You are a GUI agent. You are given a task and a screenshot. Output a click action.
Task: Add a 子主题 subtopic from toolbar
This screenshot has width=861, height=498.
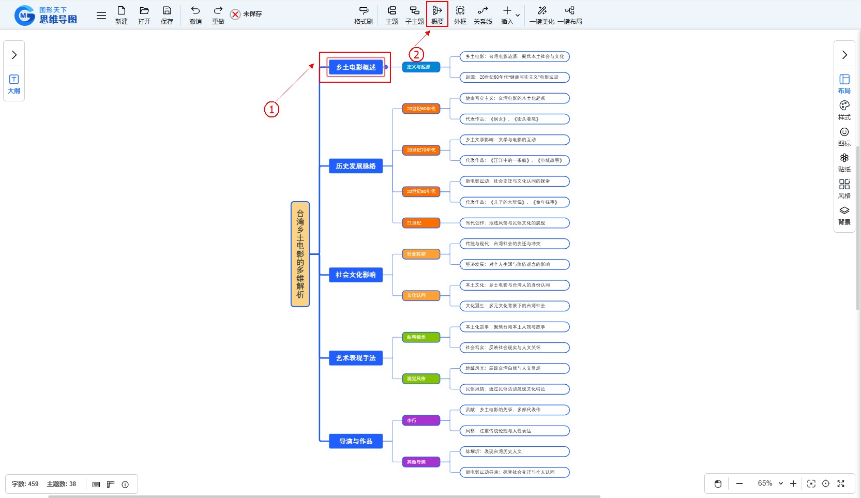click(414, 14)
